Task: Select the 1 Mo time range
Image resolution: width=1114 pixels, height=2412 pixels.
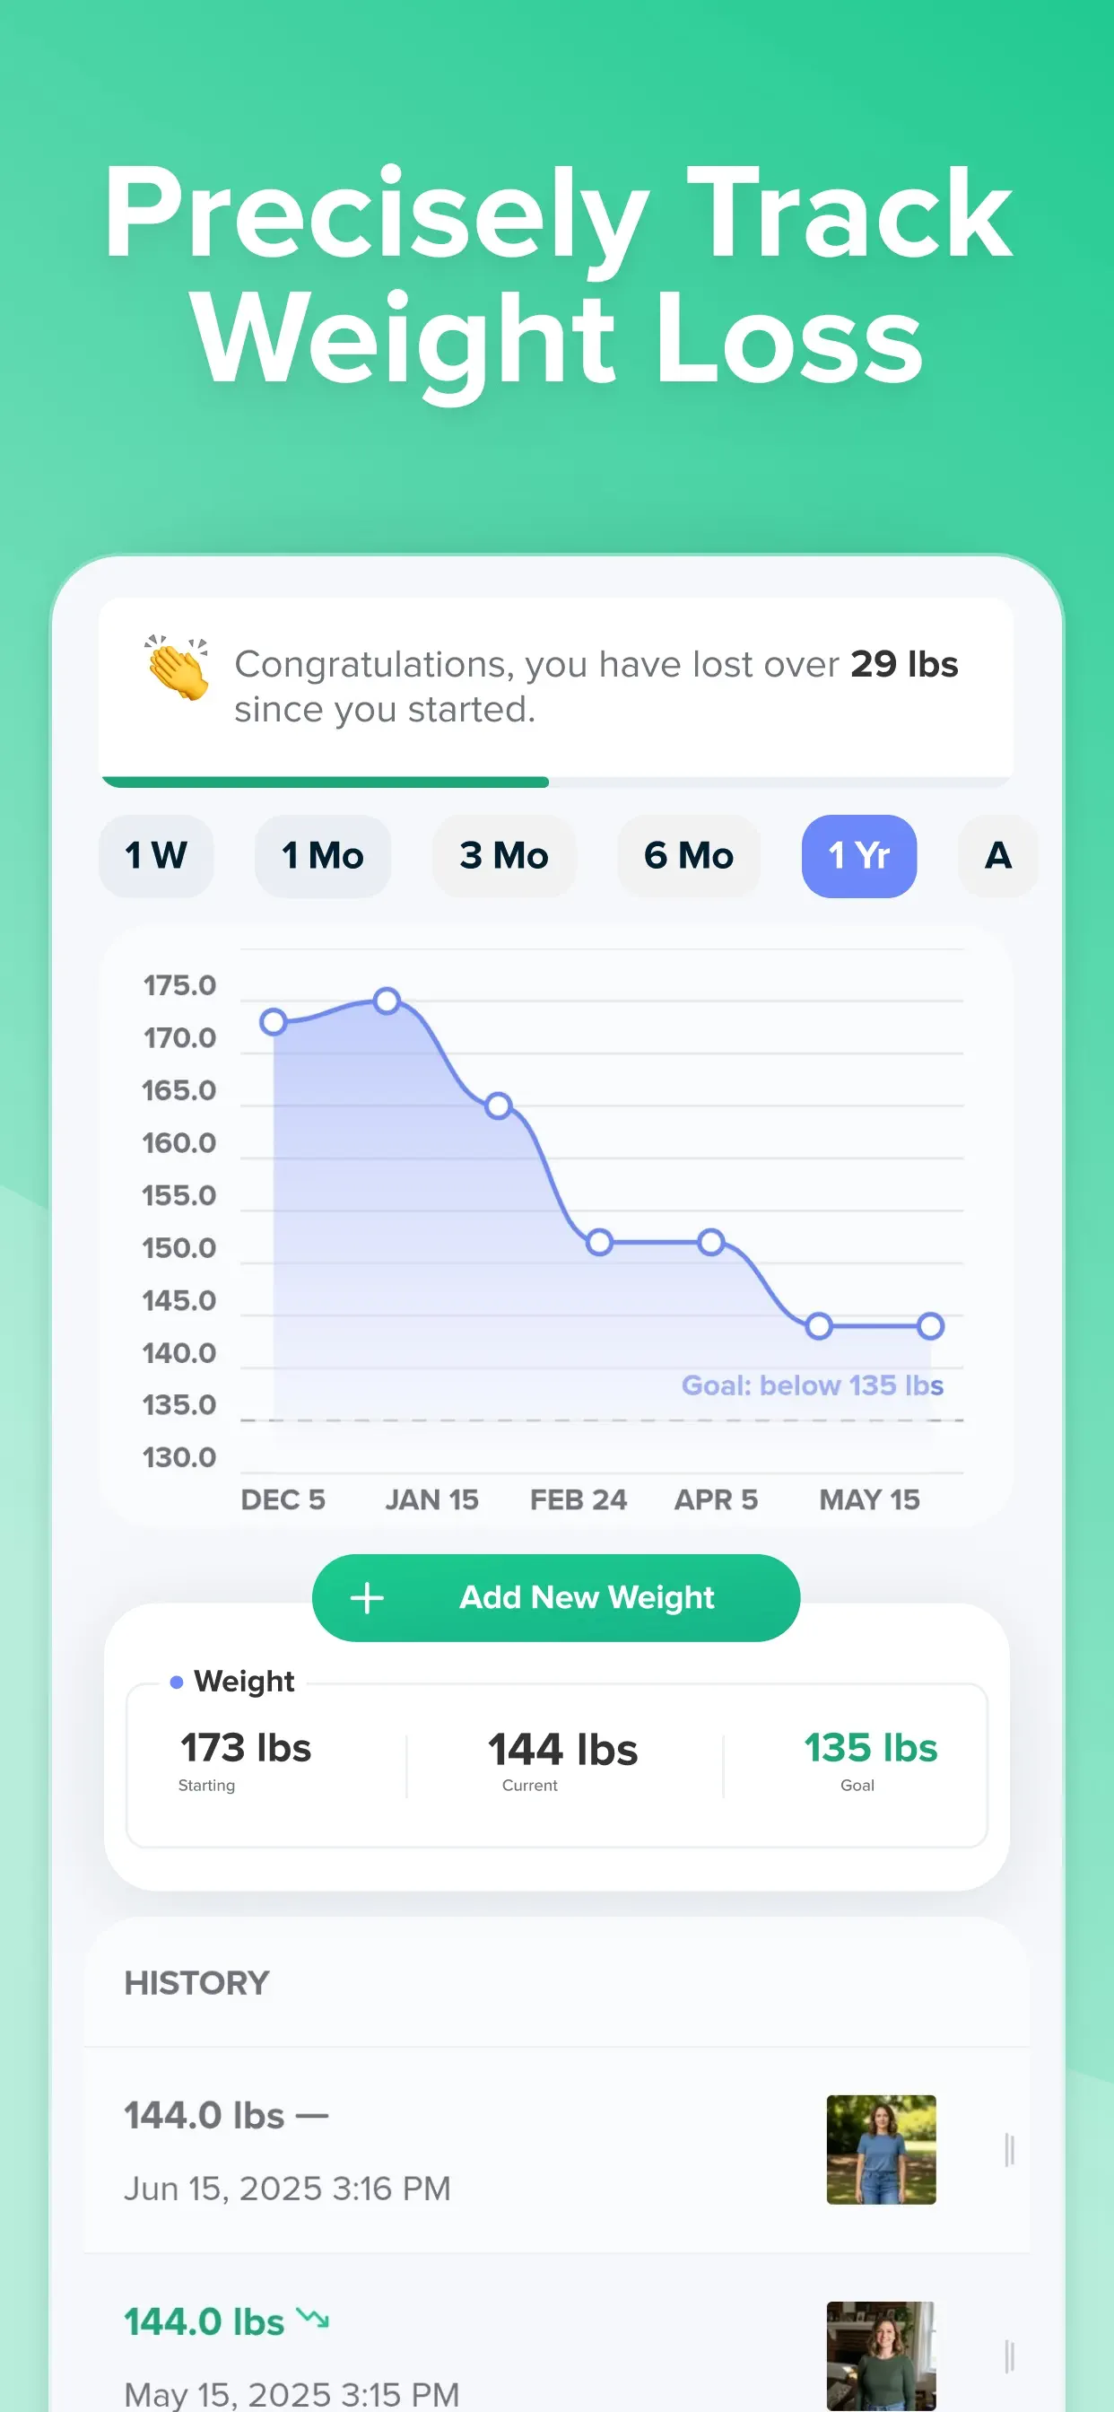Action: [323, 856]
